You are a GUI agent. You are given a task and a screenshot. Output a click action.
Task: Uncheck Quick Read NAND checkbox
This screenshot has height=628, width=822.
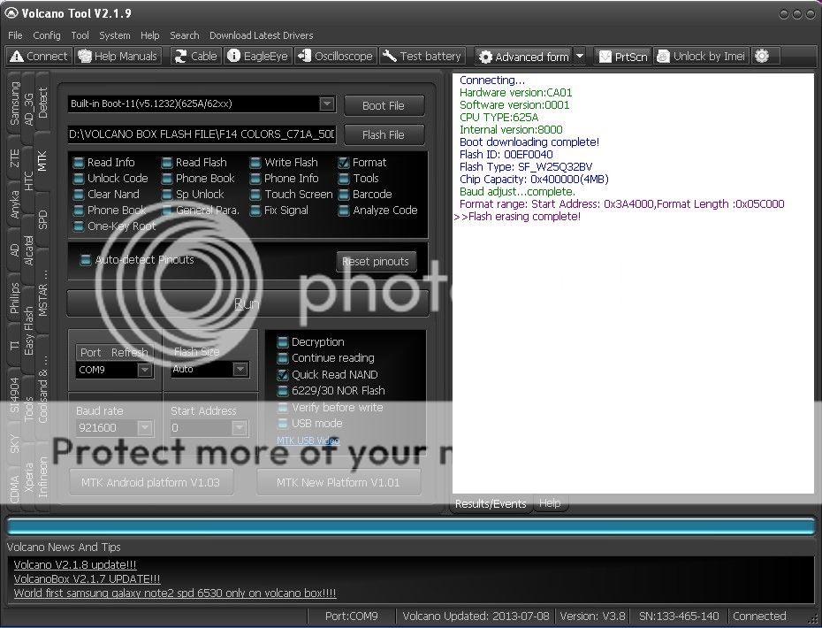click(x=283, y=375)
